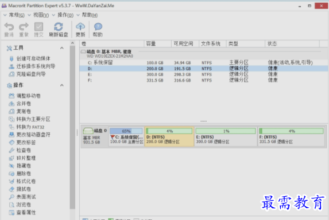
Task: Click sidebar scrollbar up arrow
Action: 73,43
